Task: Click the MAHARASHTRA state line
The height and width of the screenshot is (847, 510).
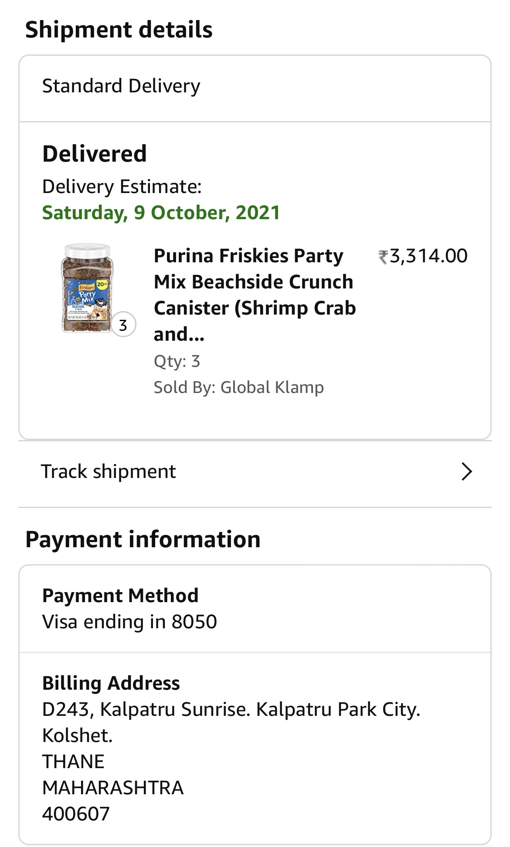Action: coord(113,788)
